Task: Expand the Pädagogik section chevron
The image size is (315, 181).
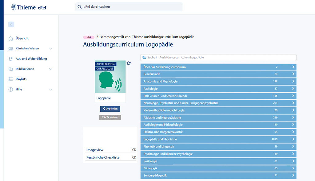Action: (x=293, y=168)
